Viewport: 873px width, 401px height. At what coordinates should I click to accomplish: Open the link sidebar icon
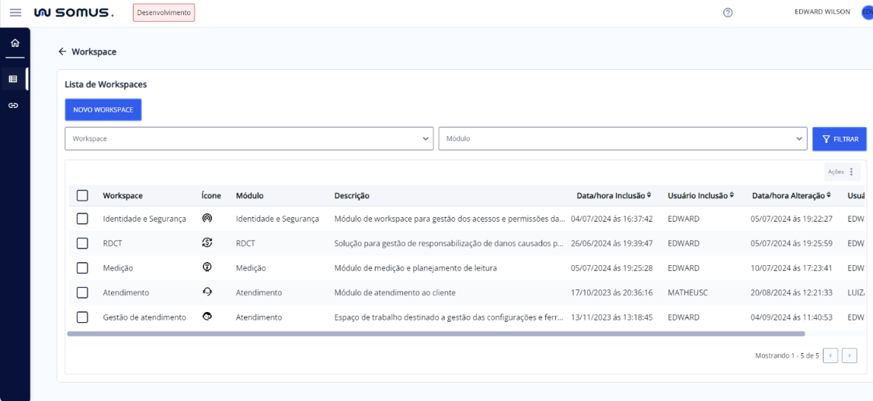[14, 105]
